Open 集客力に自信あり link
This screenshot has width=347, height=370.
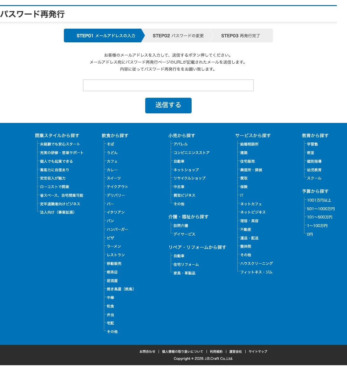tap(55, 170)
